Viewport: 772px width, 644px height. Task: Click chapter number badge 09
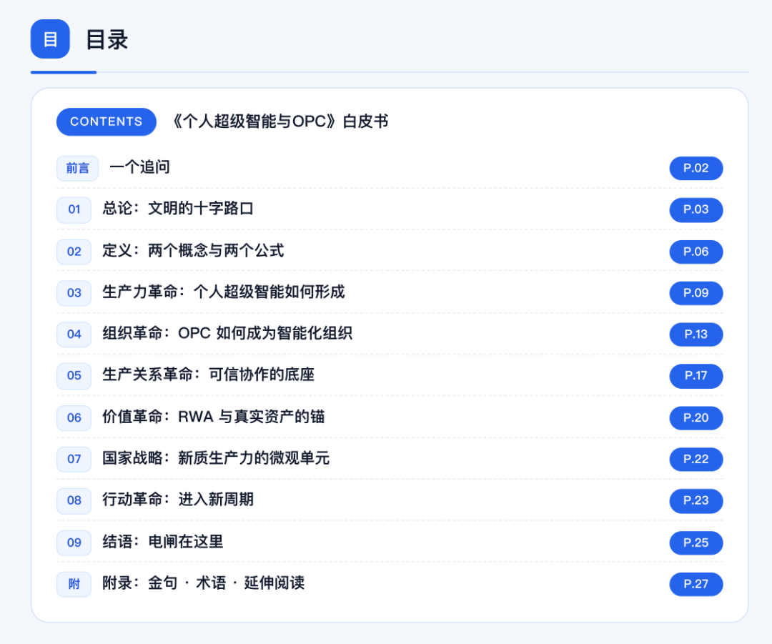74,543
